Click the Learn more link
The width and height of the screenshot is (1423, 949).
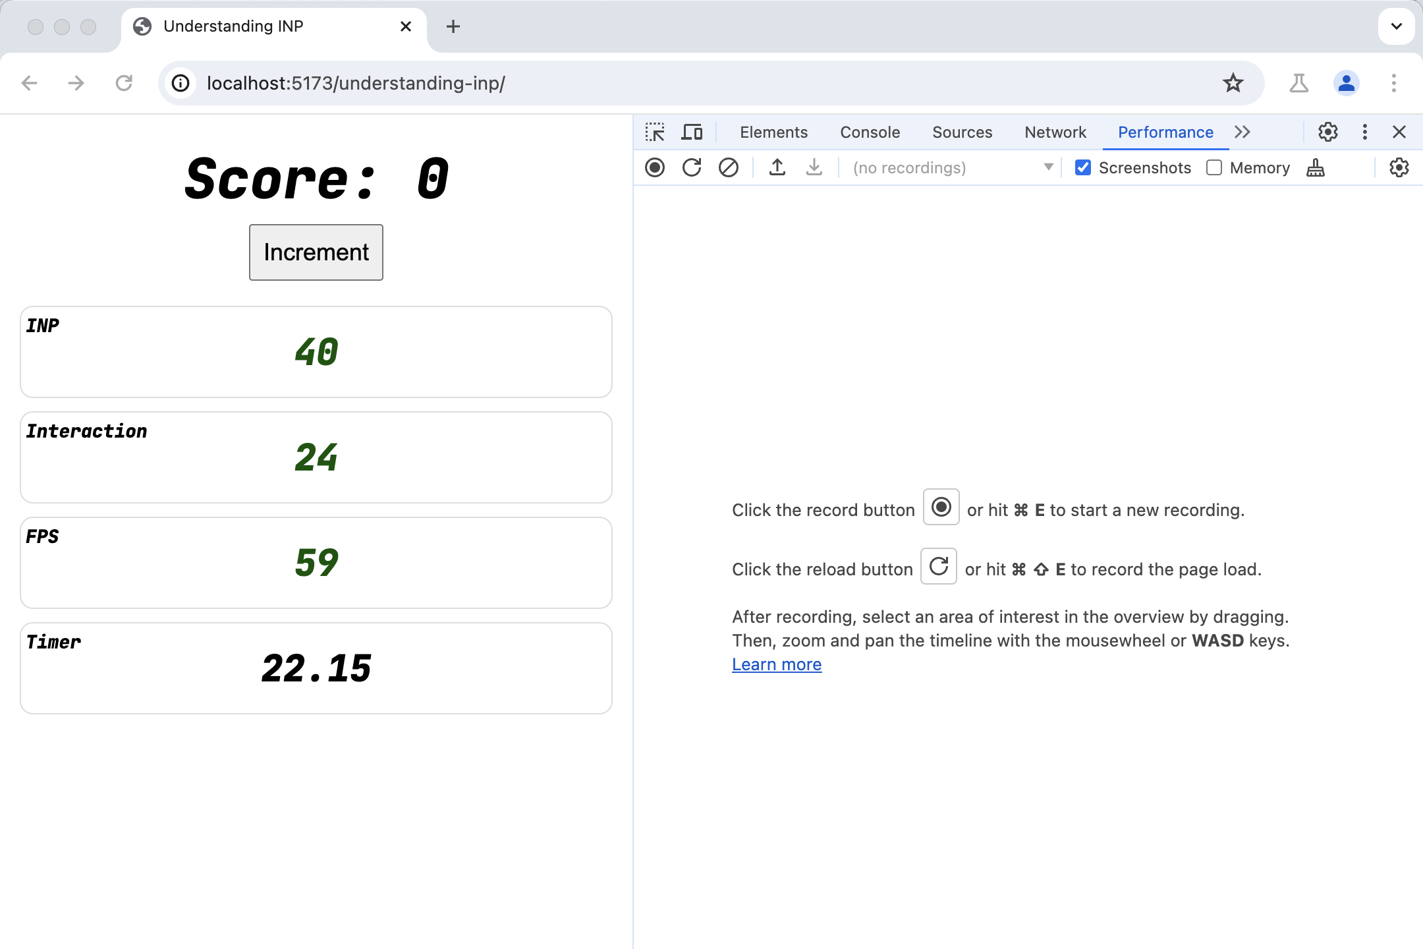click(777, 664)
